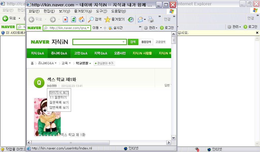Screen dimensions: 260x152
Task: Click the mail envelope icon in the toolbar
Action: (x=140, y=20)
